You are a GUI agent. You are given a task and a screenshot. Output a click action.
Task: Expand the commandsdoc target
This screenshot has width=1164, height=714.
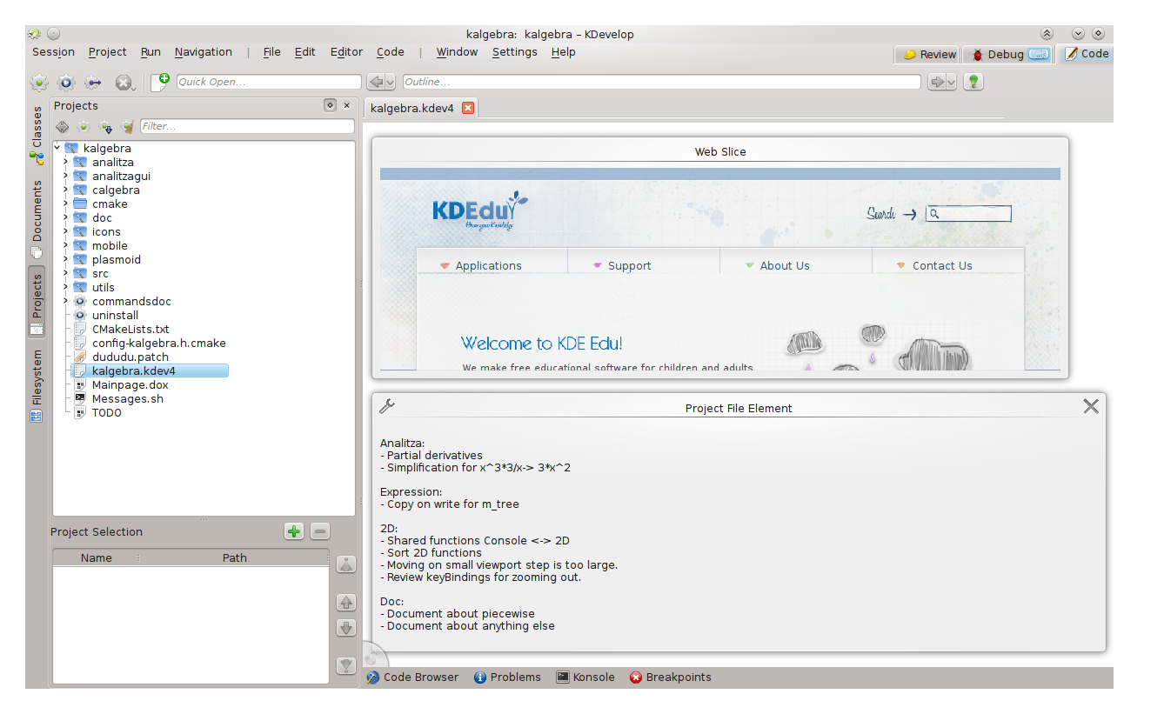65,301
